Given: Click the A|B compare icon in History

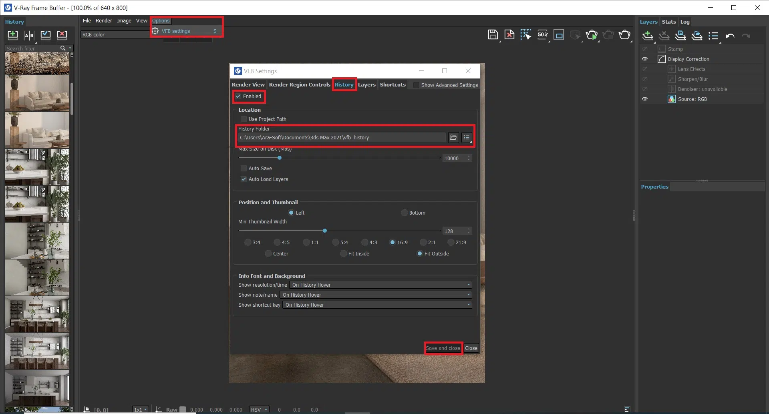Looking at the screenshot, I should tap(29, 35).
